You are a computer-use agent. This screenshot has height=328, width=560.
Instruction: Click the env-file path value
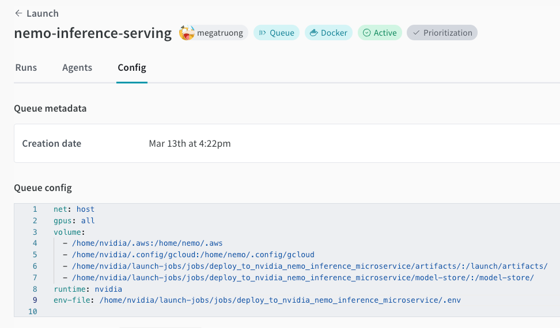280,300
